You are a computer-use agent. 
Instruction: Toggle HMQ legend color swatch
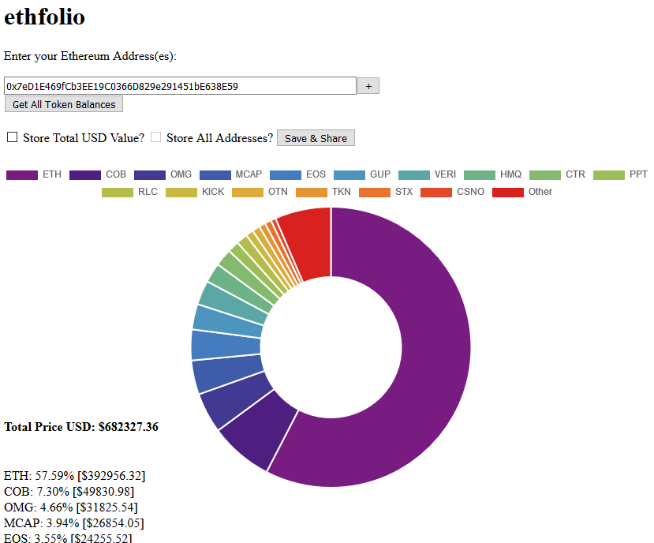(480, 175)
